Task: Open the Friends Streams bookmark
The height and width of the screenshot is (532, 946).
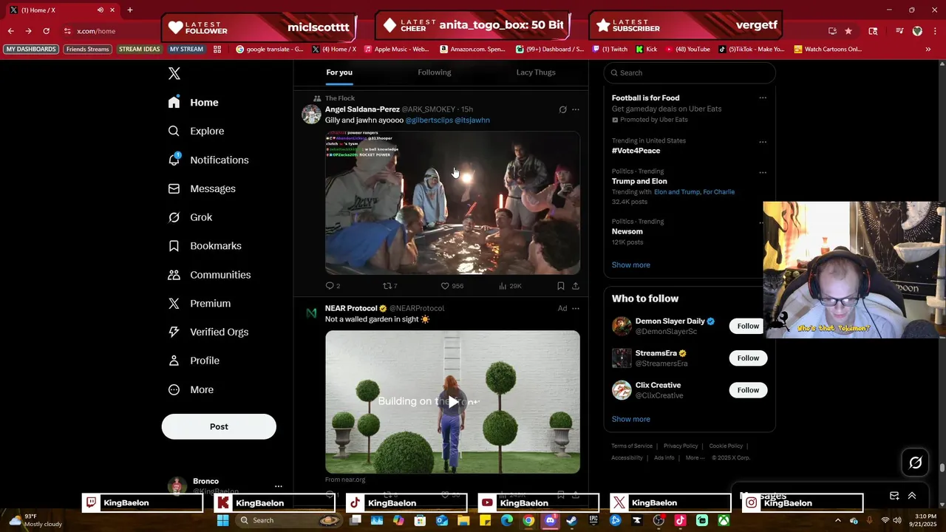Action: click(x=87, y=50)
